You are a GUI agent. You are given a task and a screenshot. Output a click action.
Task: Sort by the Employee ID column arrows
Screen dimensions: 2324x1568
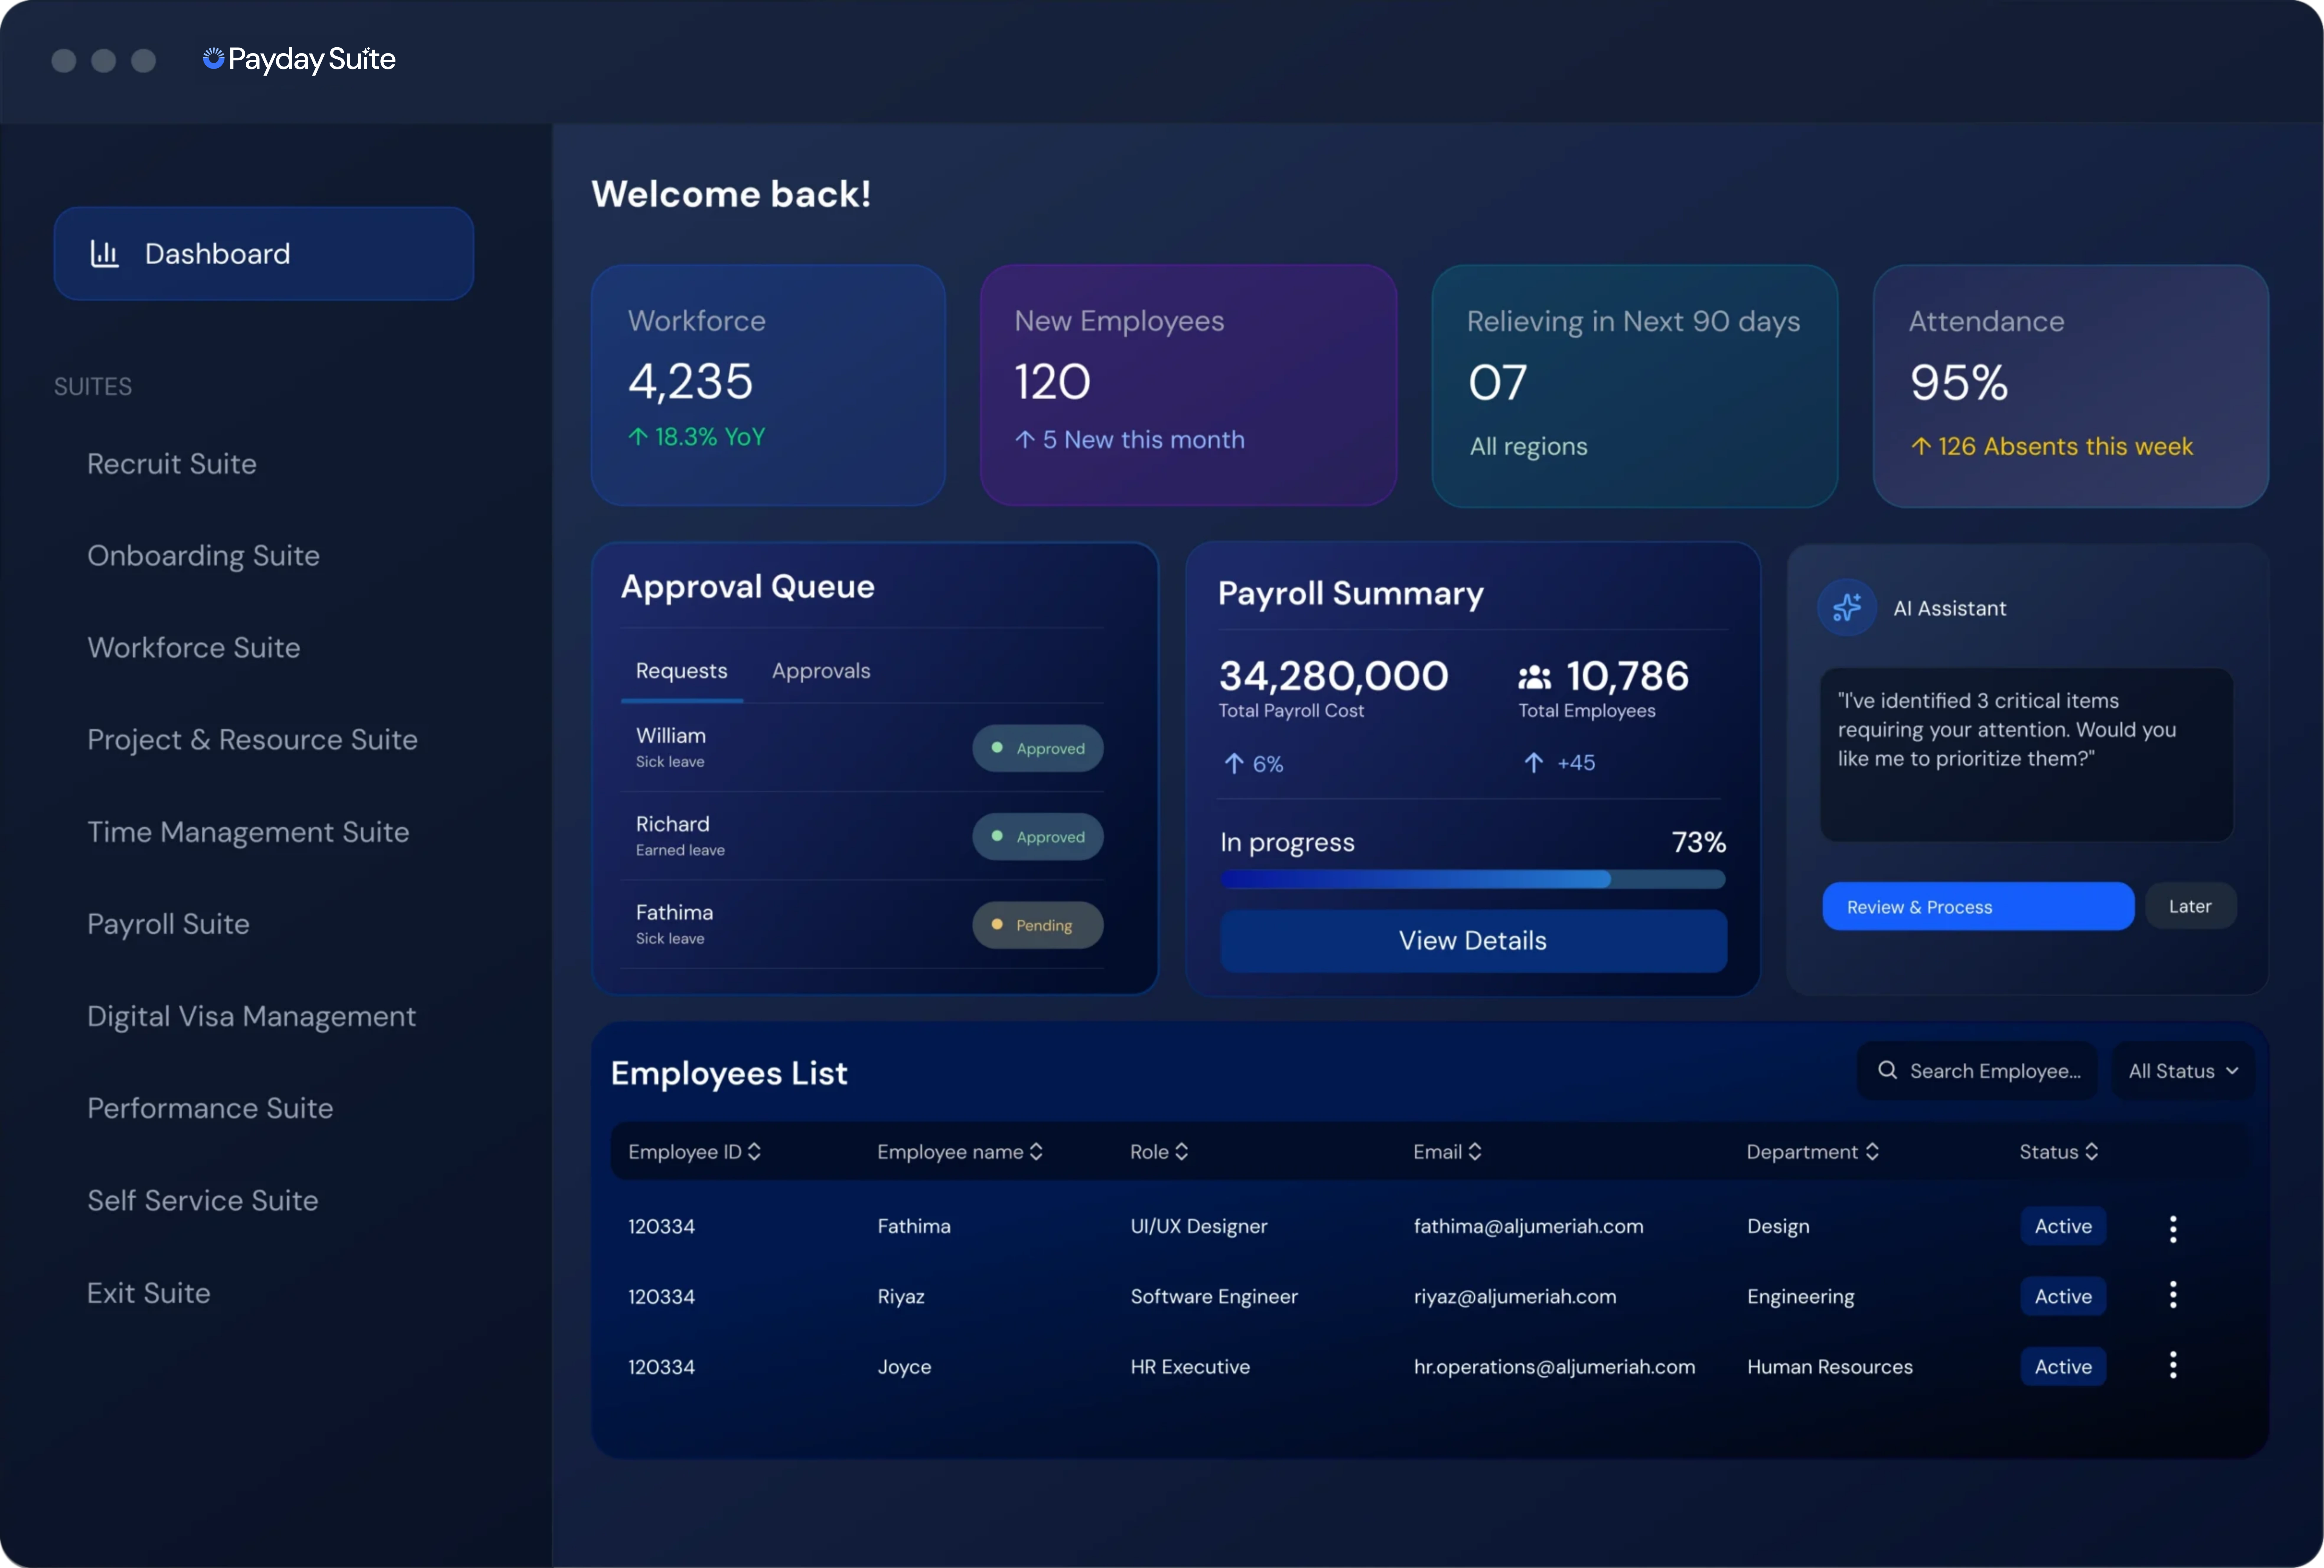coord(754,1152)
